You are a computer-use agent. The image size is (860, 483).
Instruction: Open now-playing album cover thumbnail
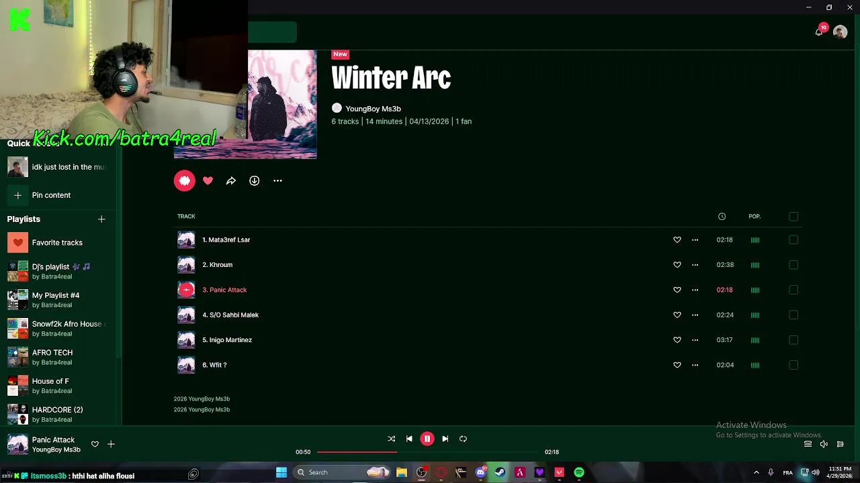tap(17, 445)
